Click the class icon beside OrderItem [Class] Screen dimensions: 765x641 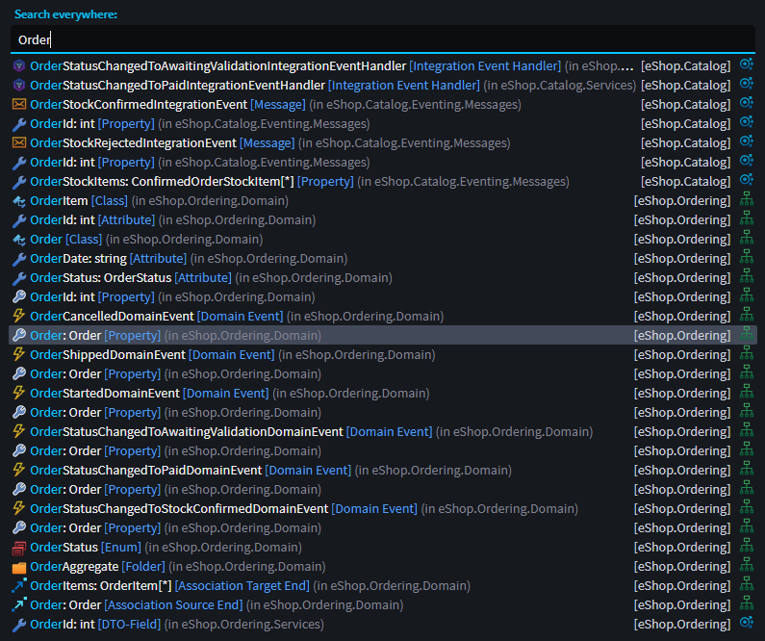pyautogui.click(x=18, y=201)
